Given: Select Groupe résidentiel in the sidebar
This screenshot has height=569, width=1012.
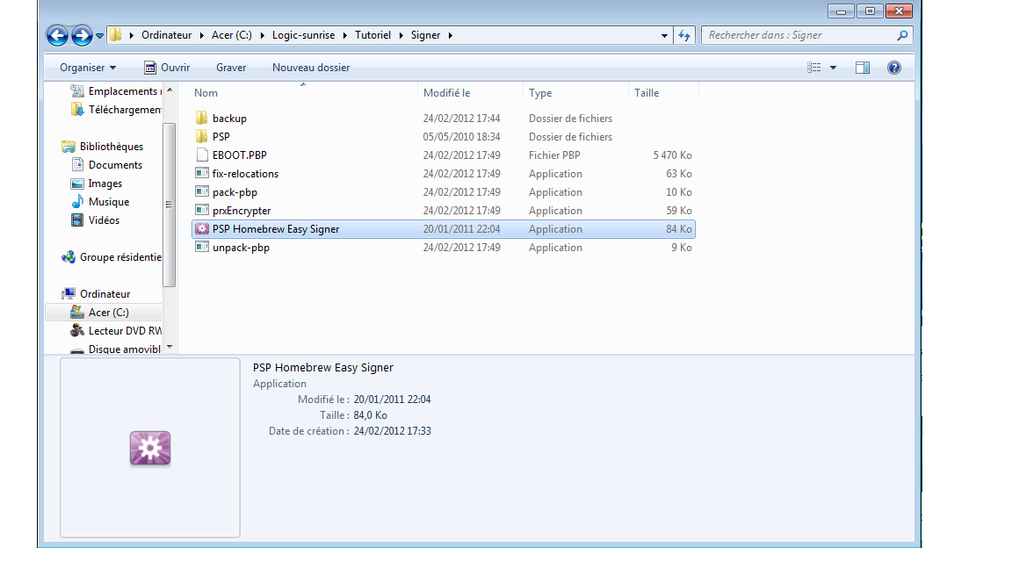Looking at the screenshot, I should 112,256.
